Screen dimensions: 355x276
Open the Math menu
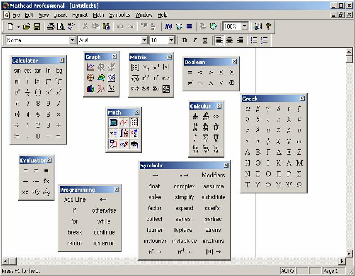click(x=98, y=15)
